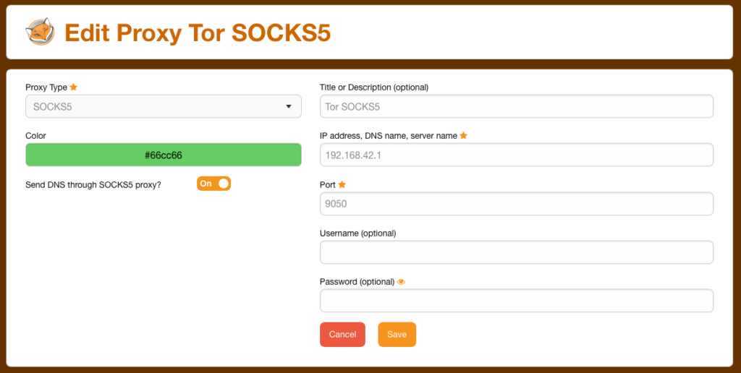
Task: Select the Port field showing 9050
Action: [x=517, y=204]
